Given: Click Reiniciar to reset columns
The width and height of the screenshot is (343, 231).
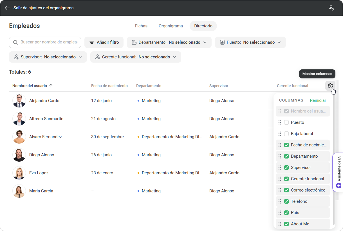Looking at the screenshot, I should [x=318, y=100].
